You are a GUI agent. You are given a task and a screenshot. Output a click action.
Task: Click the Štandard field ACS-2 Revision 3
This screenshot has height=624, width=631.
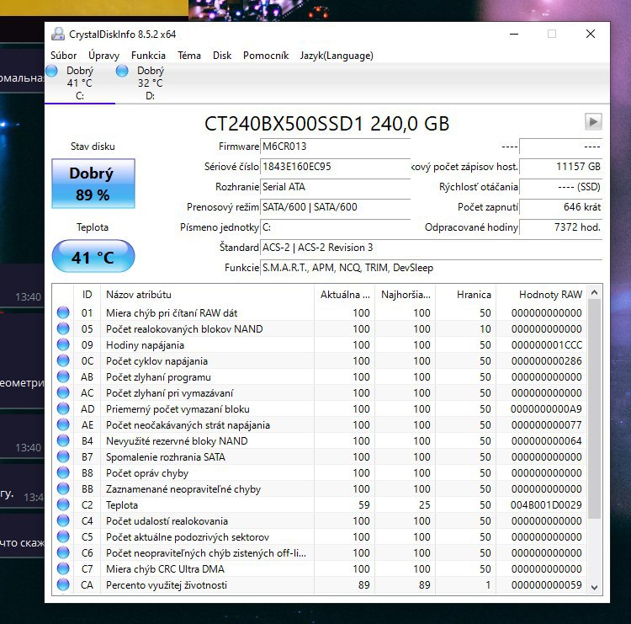[x=431, y=247]
